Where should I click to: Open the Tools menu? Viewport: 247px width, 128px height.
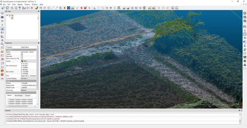click(x=14, y=4)
